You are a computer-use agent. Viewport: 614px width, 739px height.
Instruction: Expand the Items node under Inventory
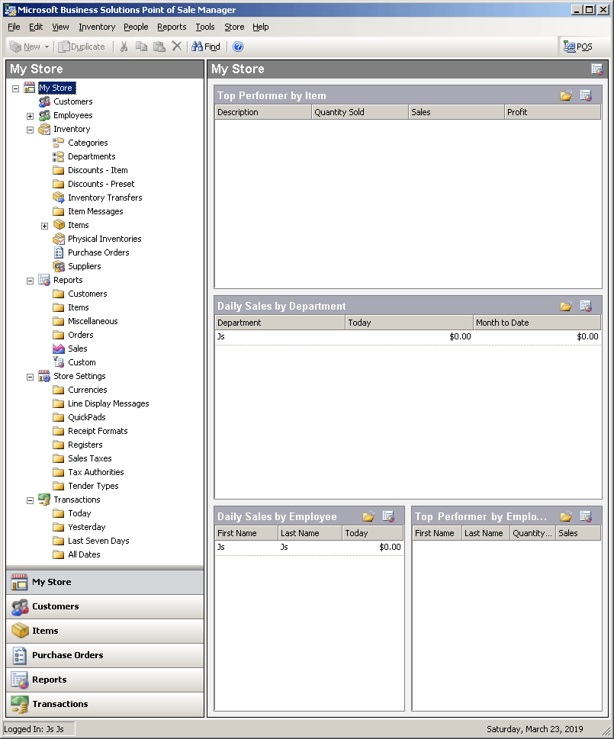(x=45, y=226)
